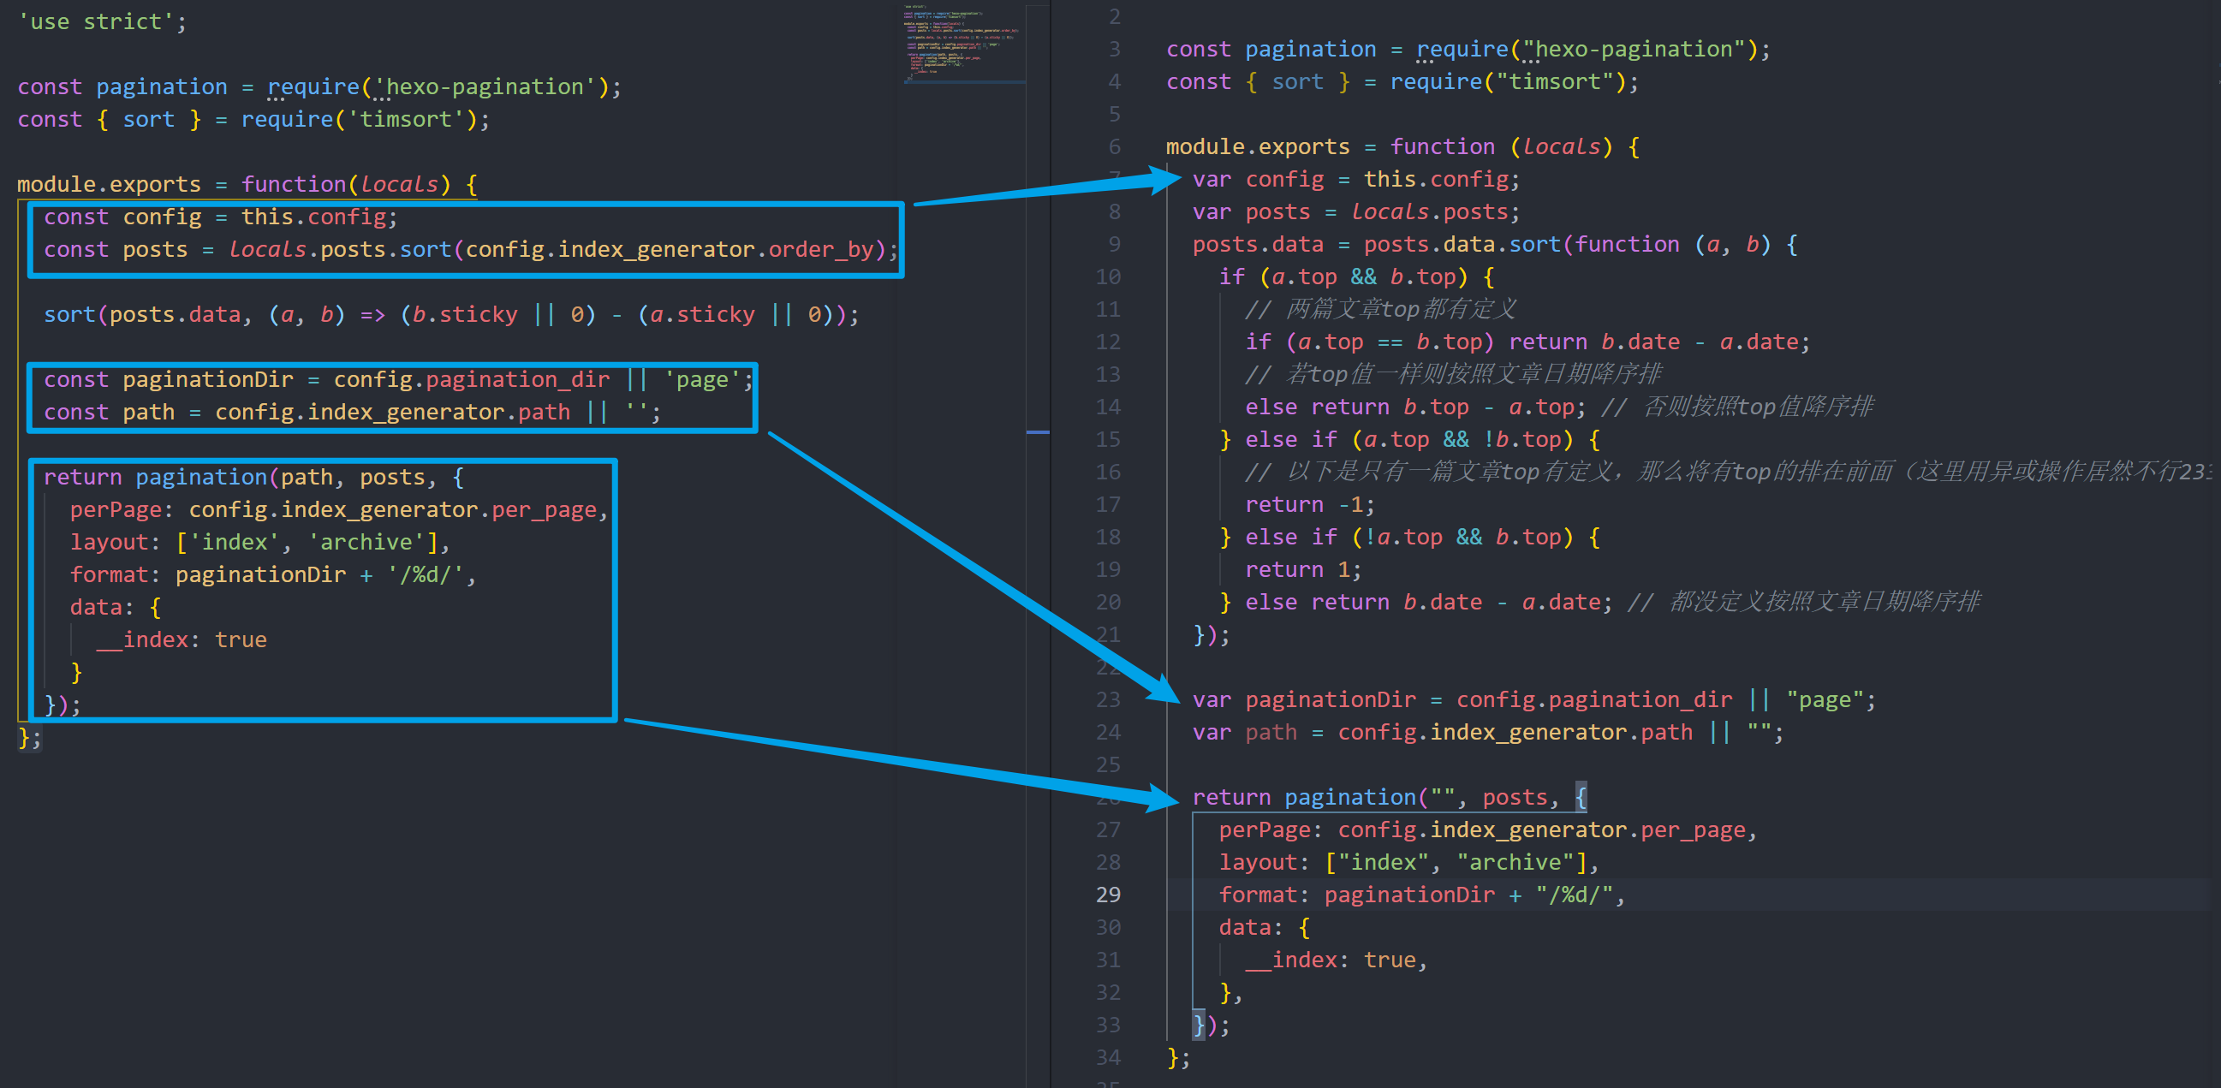Click "return -1;" on line 17
This screenshot has width=2221, height=1088.
tap(1310, 505)
